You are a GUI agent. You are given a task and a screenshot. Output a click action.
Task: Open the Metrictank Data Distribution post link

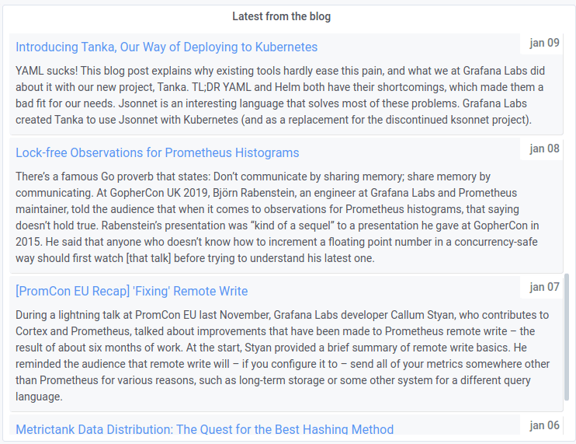tap(204, 429)
